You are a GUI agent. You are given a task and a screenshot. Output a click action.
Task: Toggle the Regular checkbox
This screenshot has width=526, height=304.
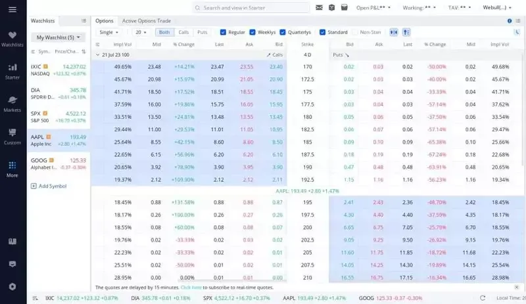point(223,32)
